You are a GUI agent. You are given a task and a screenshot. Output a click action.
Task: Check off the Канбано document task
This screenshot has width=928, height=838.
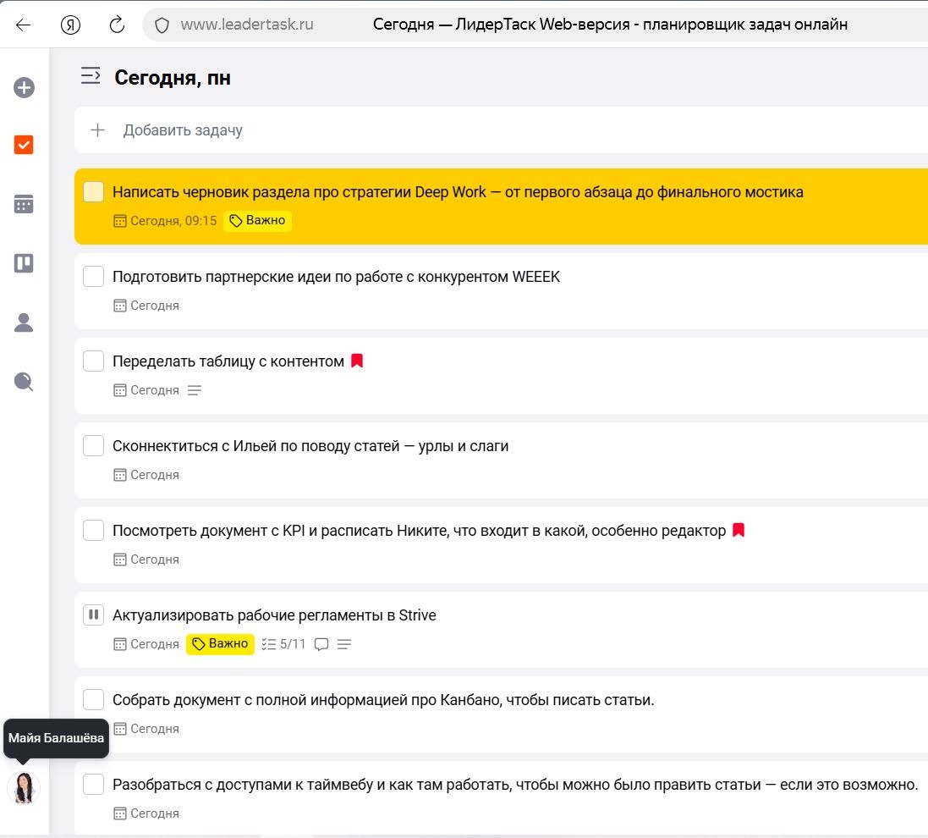point(94,699)
